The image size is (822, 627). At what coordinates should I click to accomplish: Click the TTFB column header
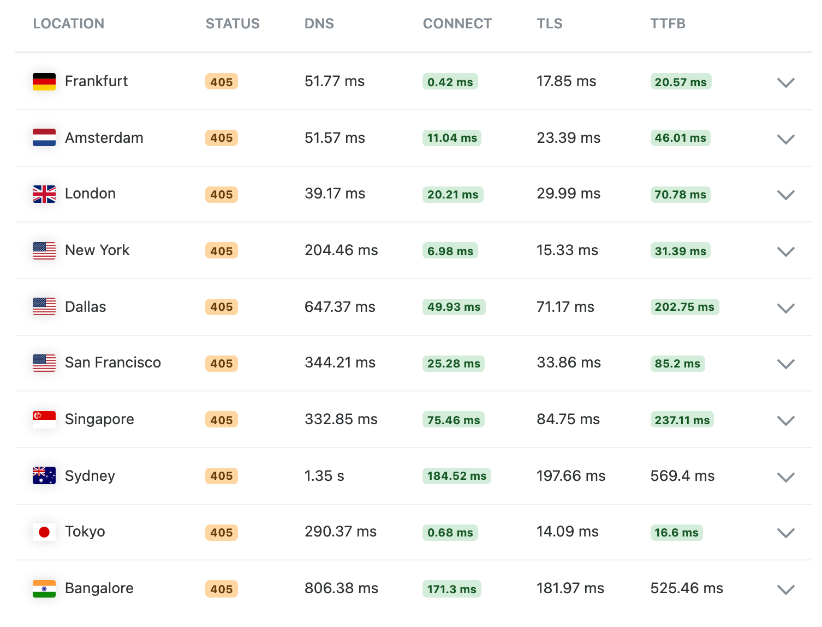[668, 24]
